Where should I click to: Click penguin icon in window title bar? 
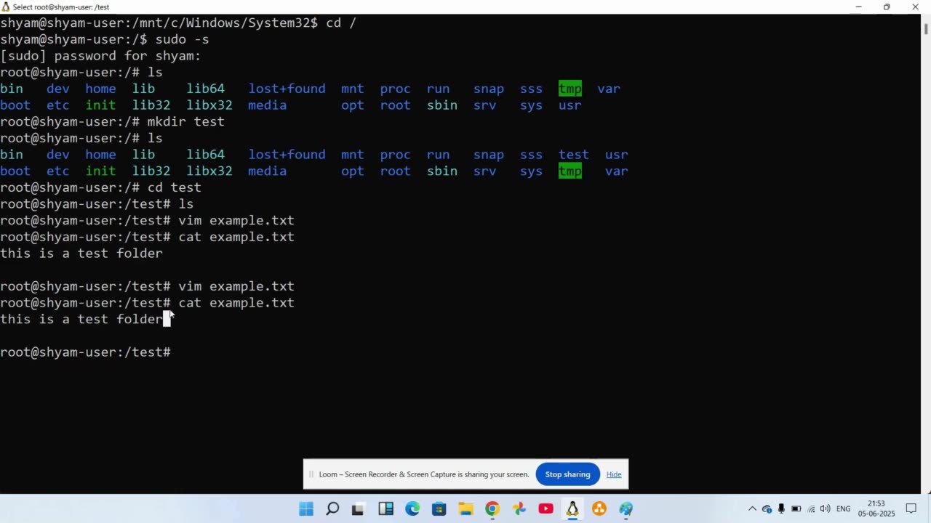click(6, 7)
